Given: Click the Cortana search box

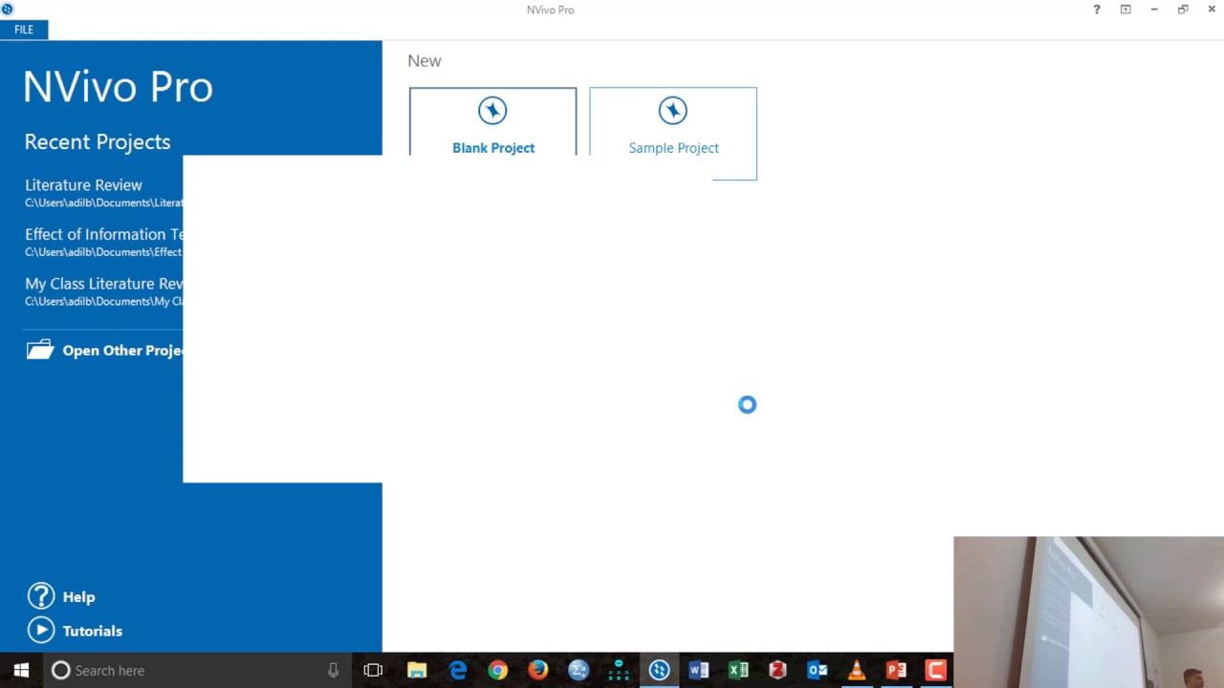Looking at the screenshot, I should pos(196,670).
